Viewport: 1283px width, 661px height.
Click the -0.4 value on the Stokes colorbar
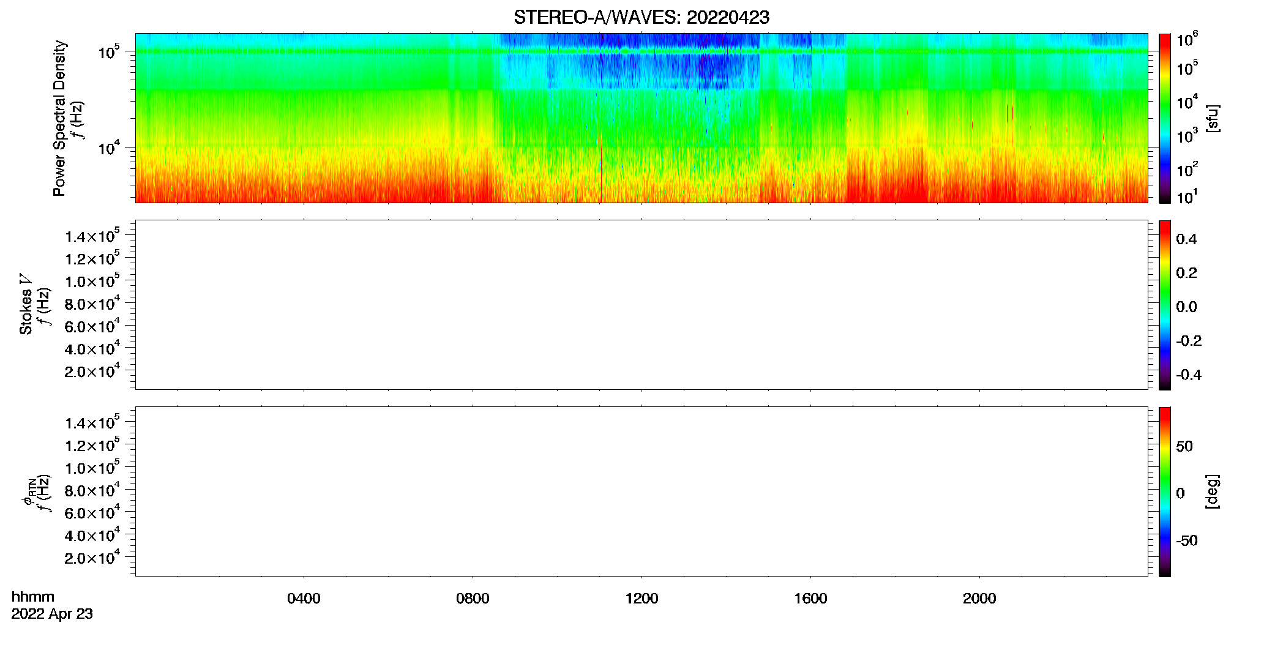click(1189, 375)
